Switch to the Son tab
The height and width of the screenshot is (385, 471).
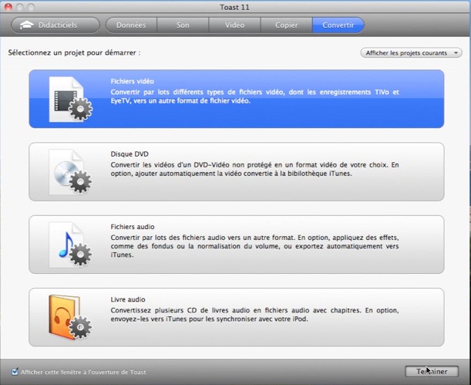pyautogui.click(x=183, y=25)
